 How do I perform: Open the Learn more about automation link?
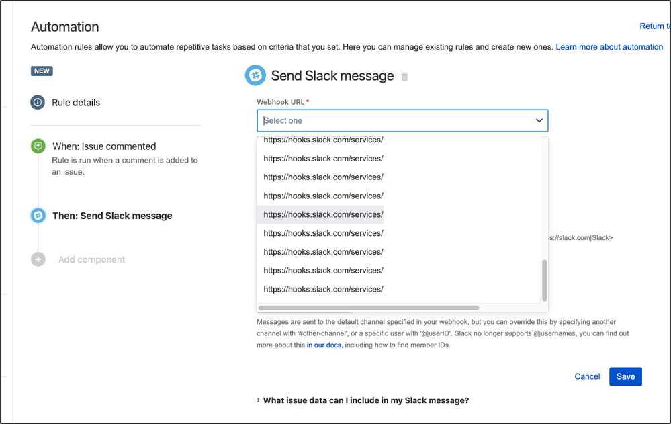pos(609,47)
